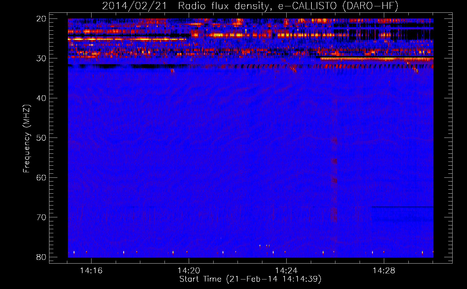Select the 30 MHz frequency tick label
This screenshot has width=467, height=289.
coord(41,58)
